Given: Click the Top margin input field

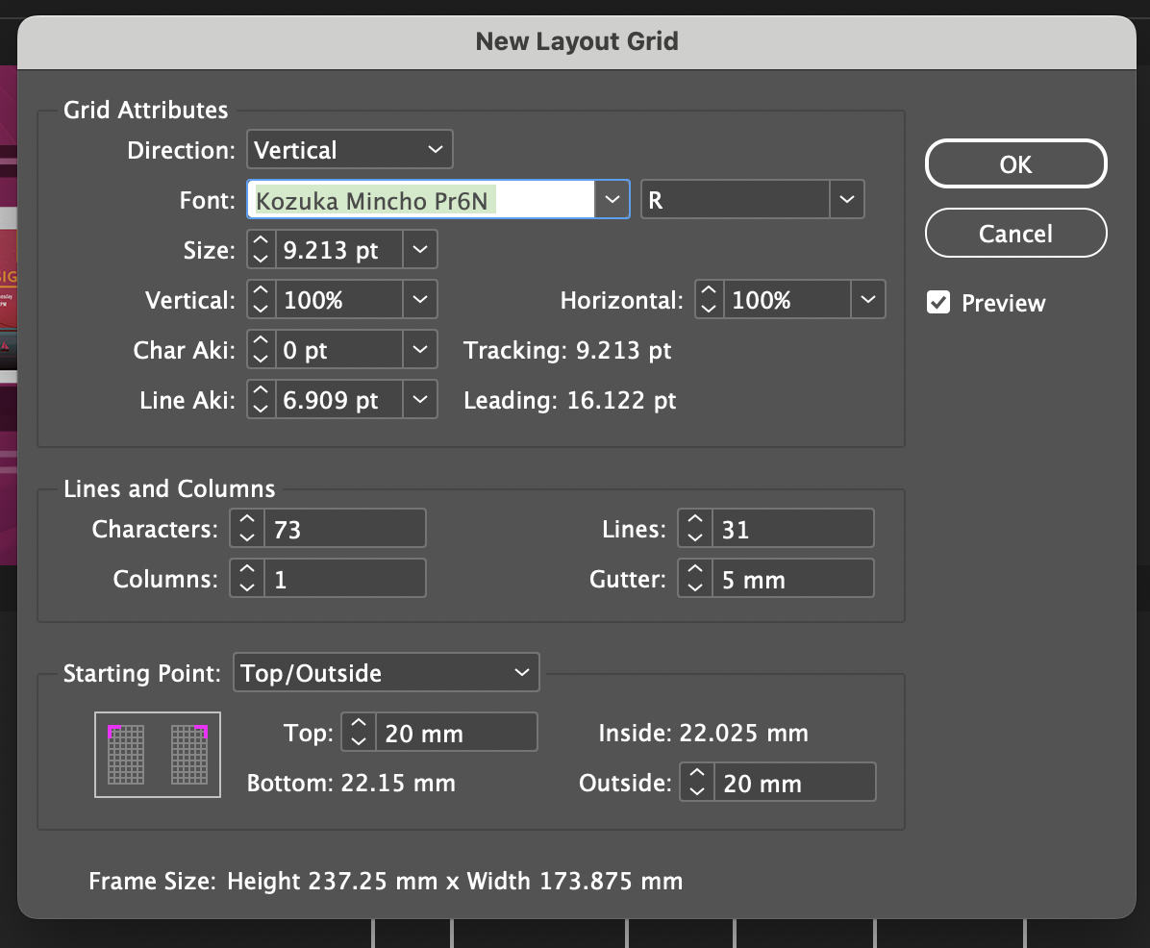Looking at the screenshot, I should pyautogui.click(x=455, y=734).
